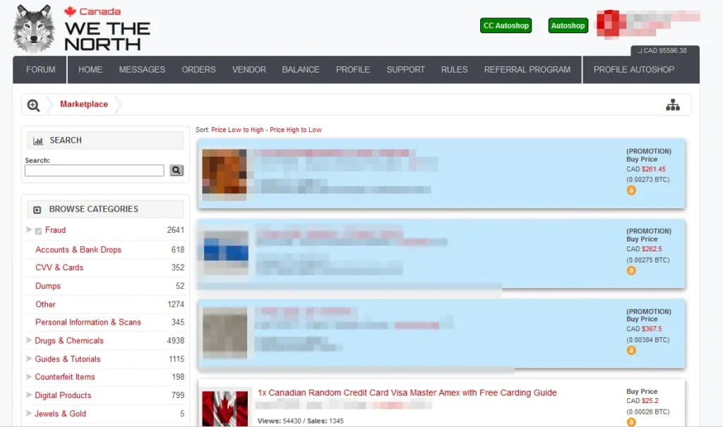Viewport: 723px width, 427px height.
Task: Open the MESSAGES menu item
Action: pos(142,70)
